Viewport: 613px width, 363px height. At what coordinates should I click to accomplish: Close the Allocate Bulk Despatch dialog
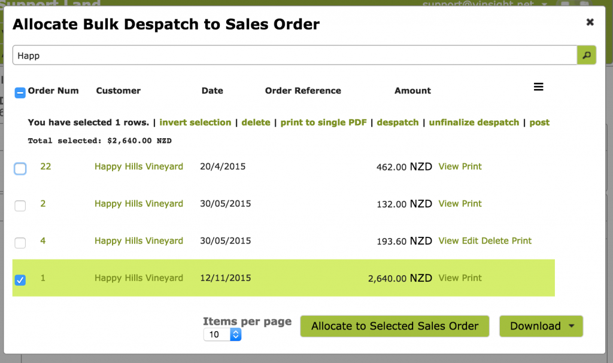coord(590,22)
